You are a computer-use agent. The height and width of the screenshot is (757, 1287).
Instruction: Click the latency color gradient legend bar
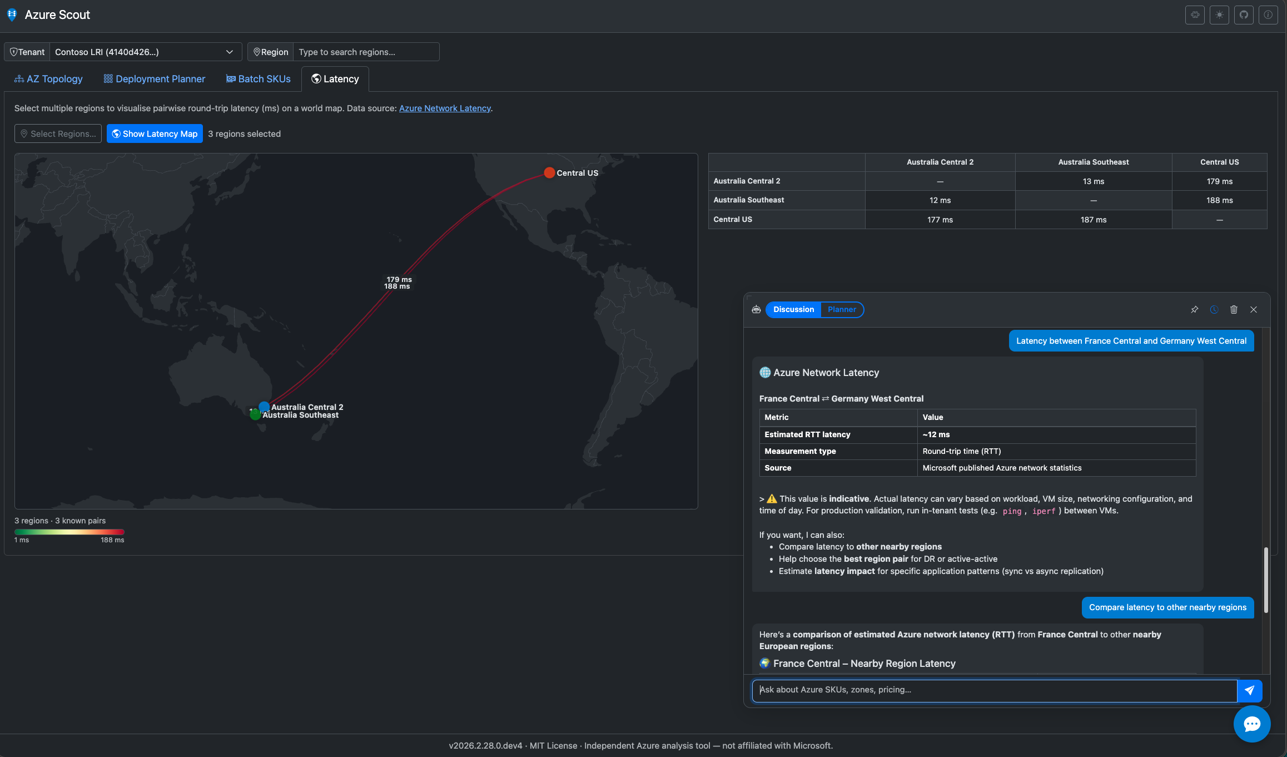tap(69, 532)
